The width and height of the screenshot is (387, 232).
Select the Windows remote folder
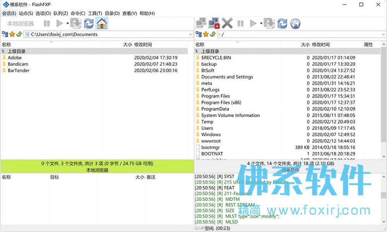tap(288, 135)
